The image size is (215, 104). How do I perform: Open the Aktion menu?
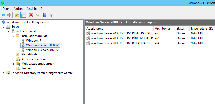point(18,9)
